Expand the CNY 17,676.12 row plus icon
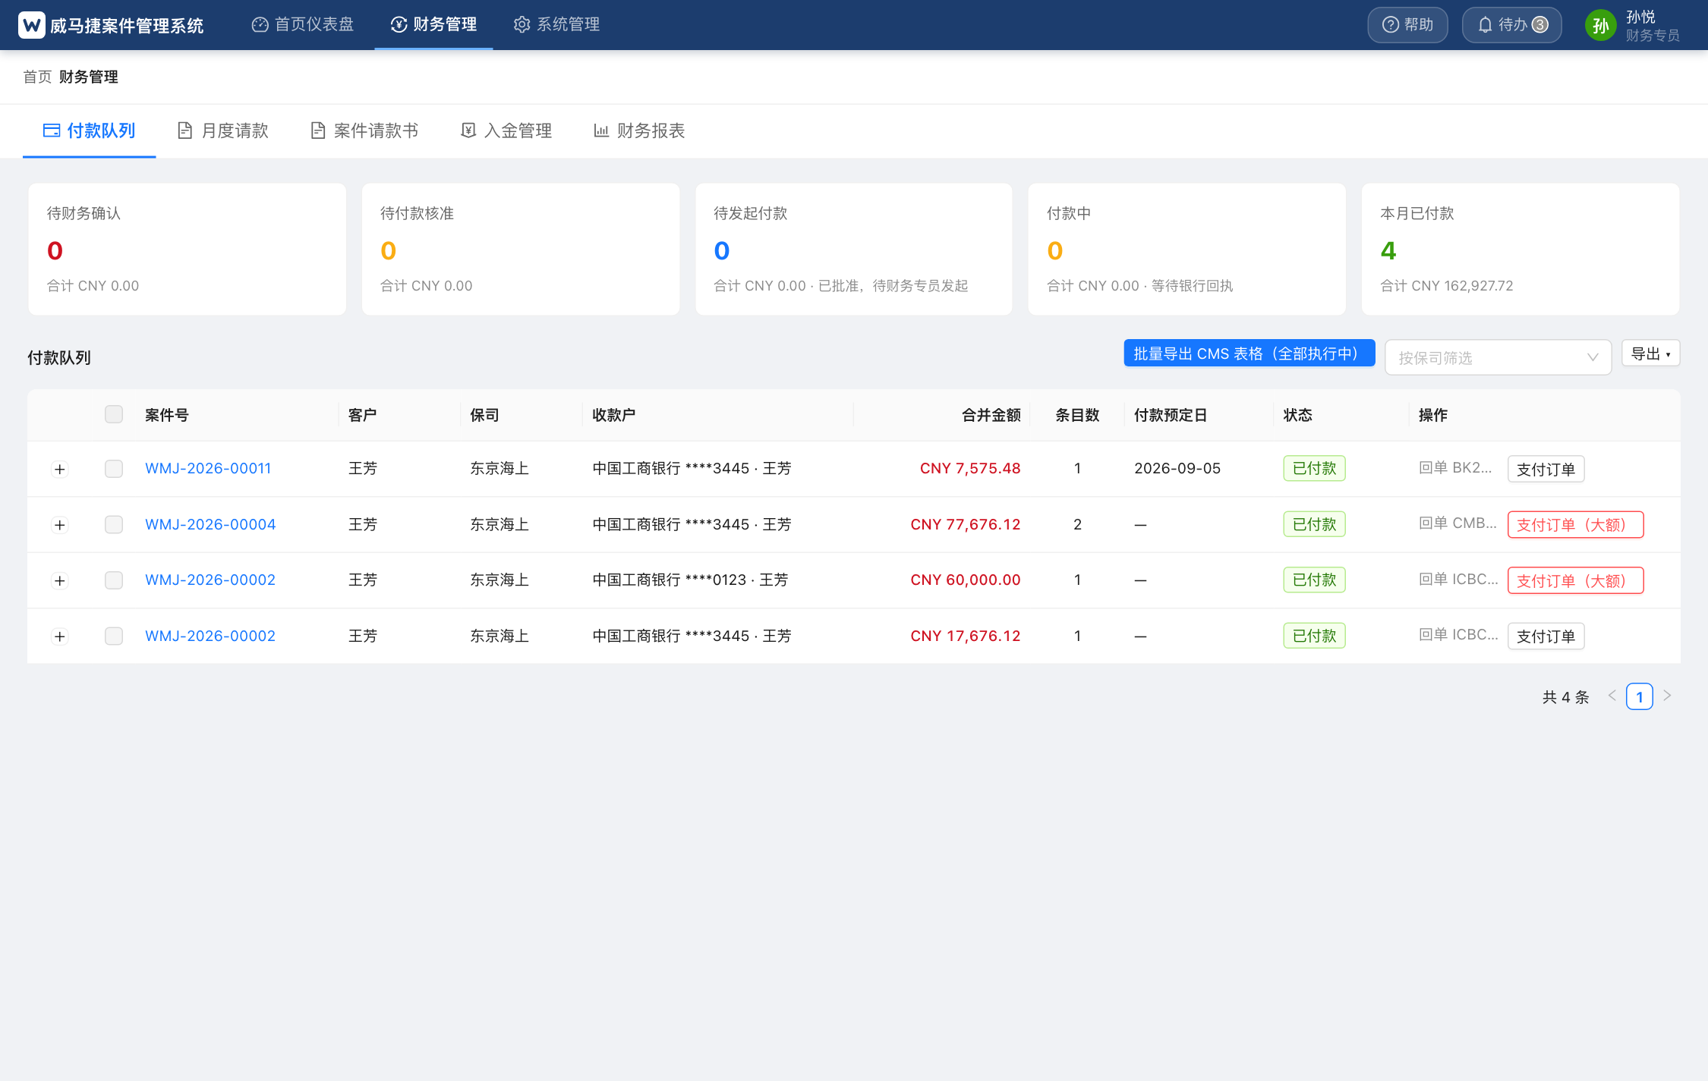 [60, 636]
